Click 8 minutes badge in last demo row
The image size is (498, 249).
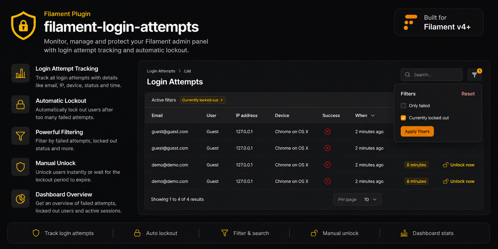(x=416, y=181)
